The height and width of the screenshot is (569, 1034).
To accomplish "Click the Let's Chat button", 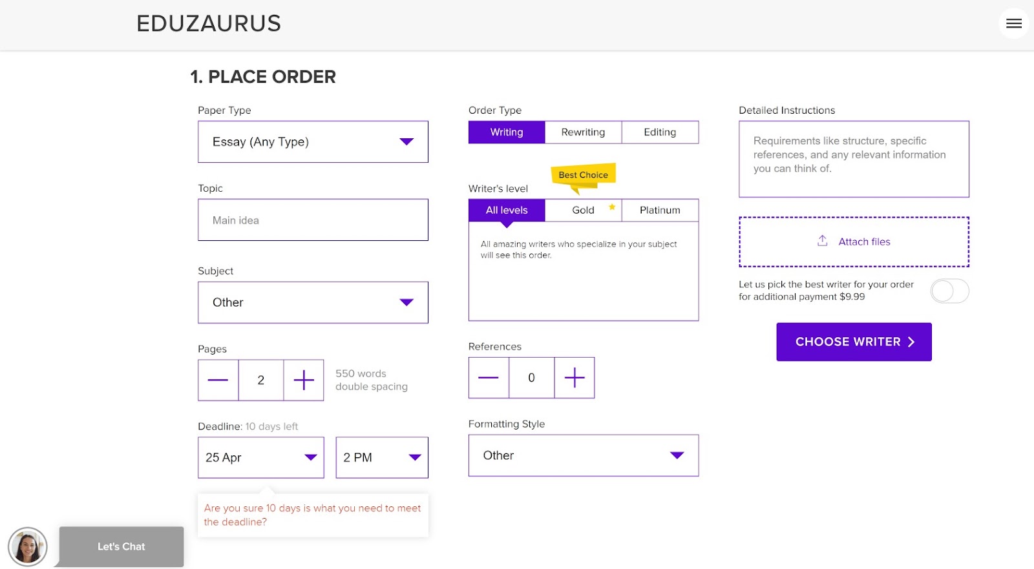I will tap(121, 546).
